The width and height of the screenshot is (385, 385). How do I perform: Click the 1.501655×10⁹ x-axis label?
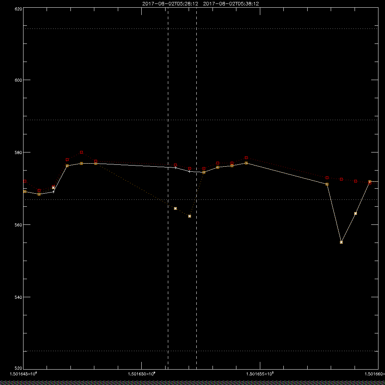pyautogui.click(x=260, y=374)
